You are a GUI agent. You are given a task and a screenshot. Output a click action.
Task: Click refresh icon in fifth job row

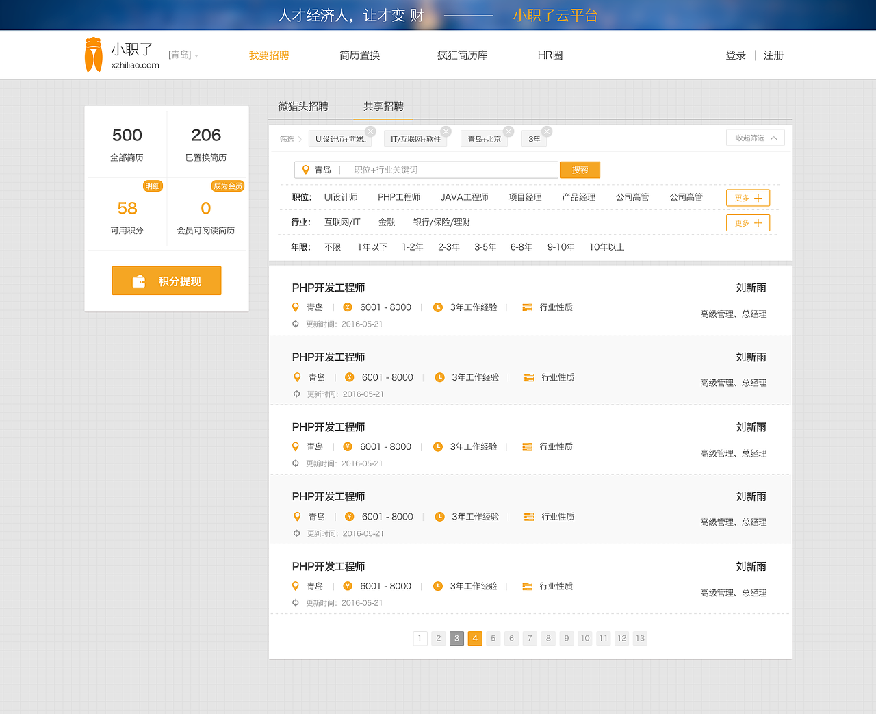click(296, 603)
